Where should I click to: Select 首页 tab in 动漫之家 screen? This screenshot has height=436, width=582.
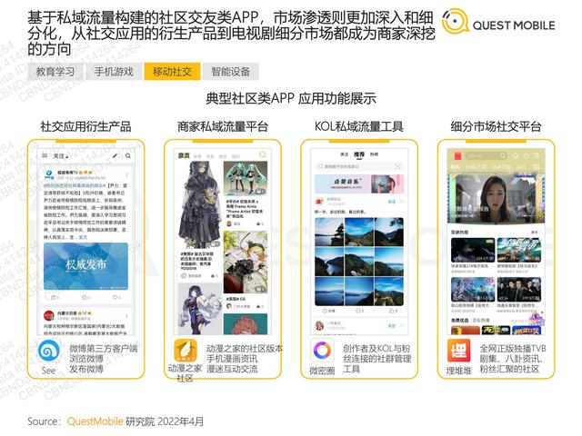tap(184, 155)
